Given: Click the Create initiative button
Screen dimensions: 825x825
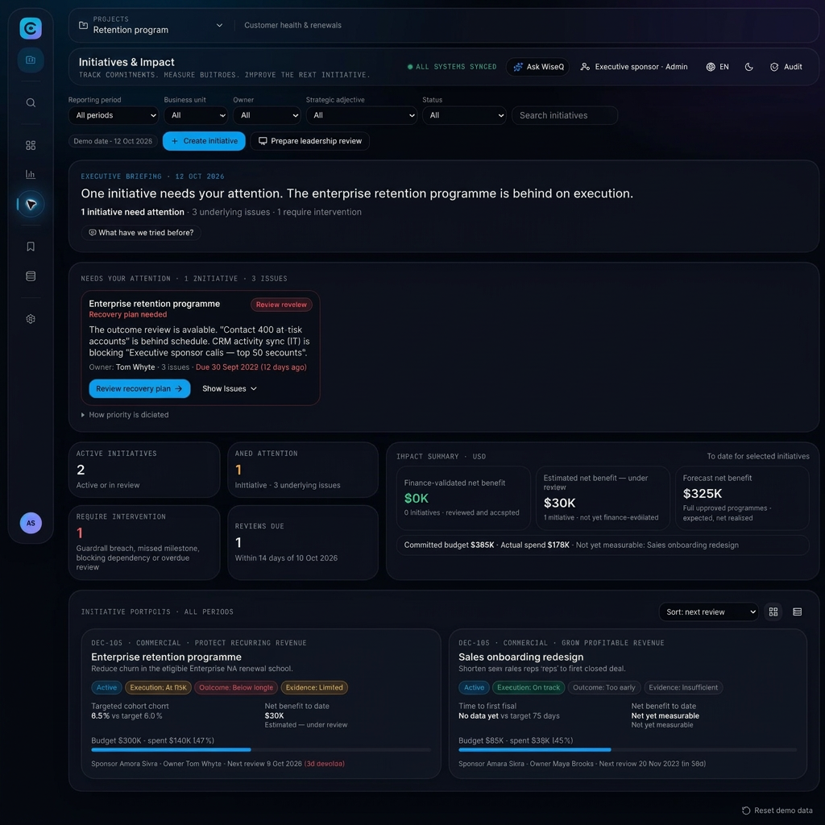Looking at the screenshot, I should (x=204, y=141).
